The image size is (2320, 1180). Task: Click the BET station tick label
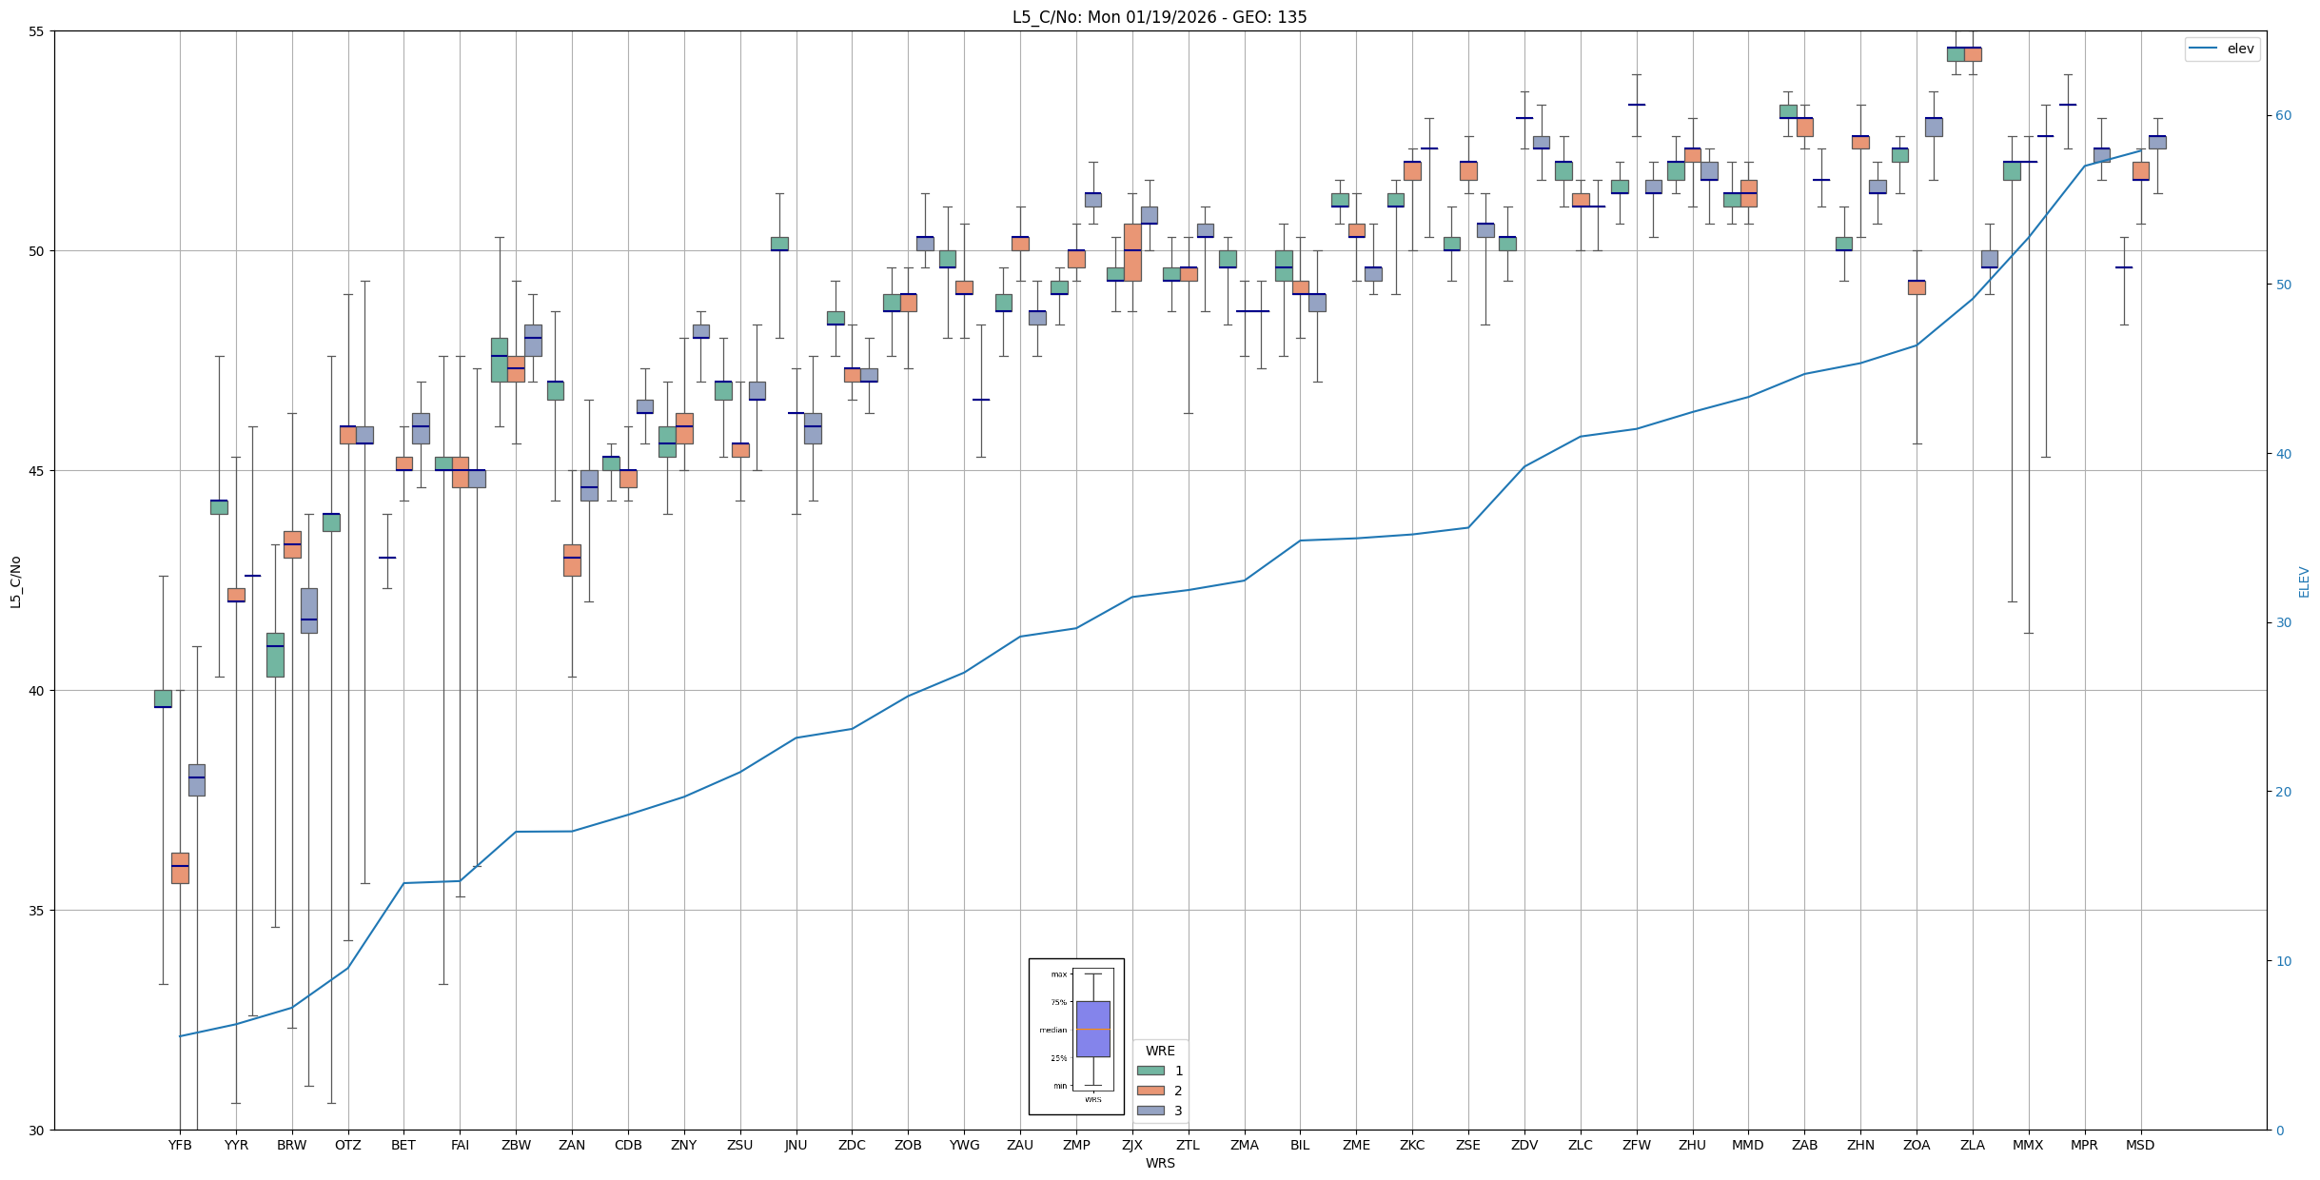(403, 1145)
